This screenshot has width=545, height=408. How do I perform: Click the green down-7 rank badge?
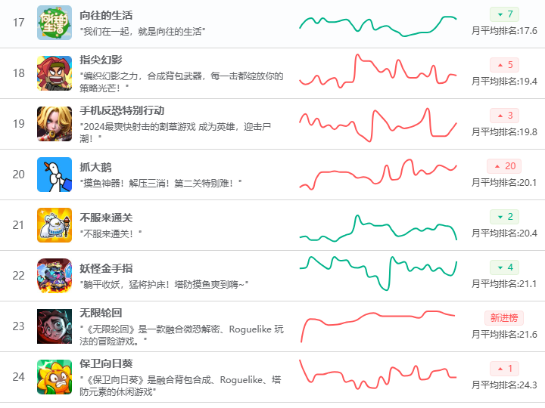[x=504, y=14]
